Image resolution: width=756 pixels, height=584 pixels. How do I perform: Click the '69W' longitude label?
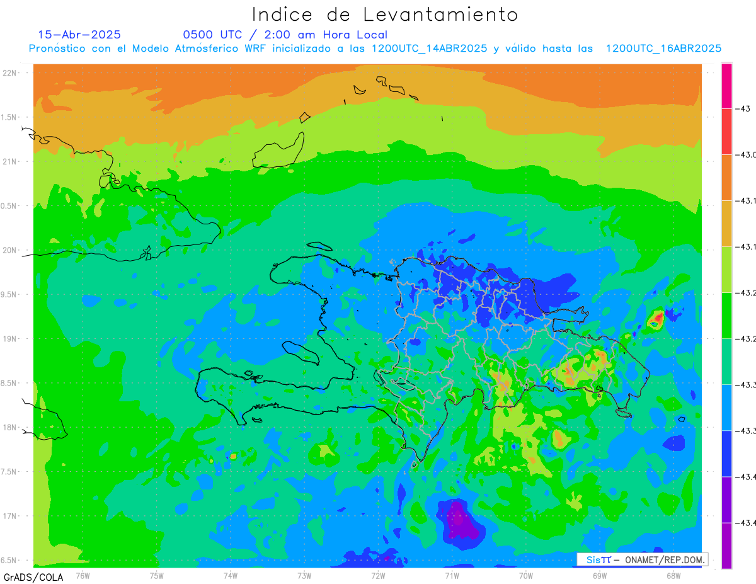[x=599, y=575]
